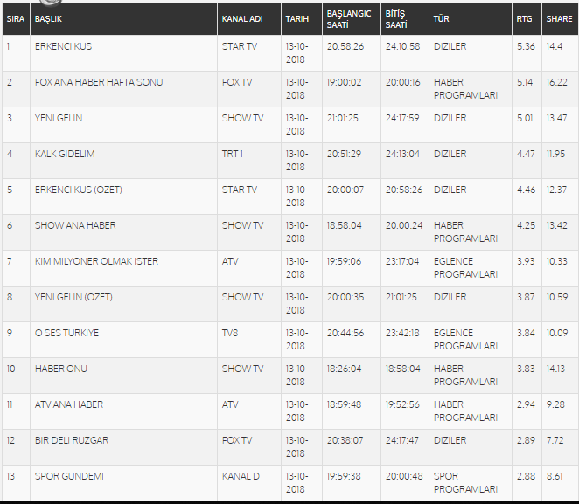Select the ATV ANA HABER title
The width and height of the screenshot is (579, 504).
coord(69,404)
